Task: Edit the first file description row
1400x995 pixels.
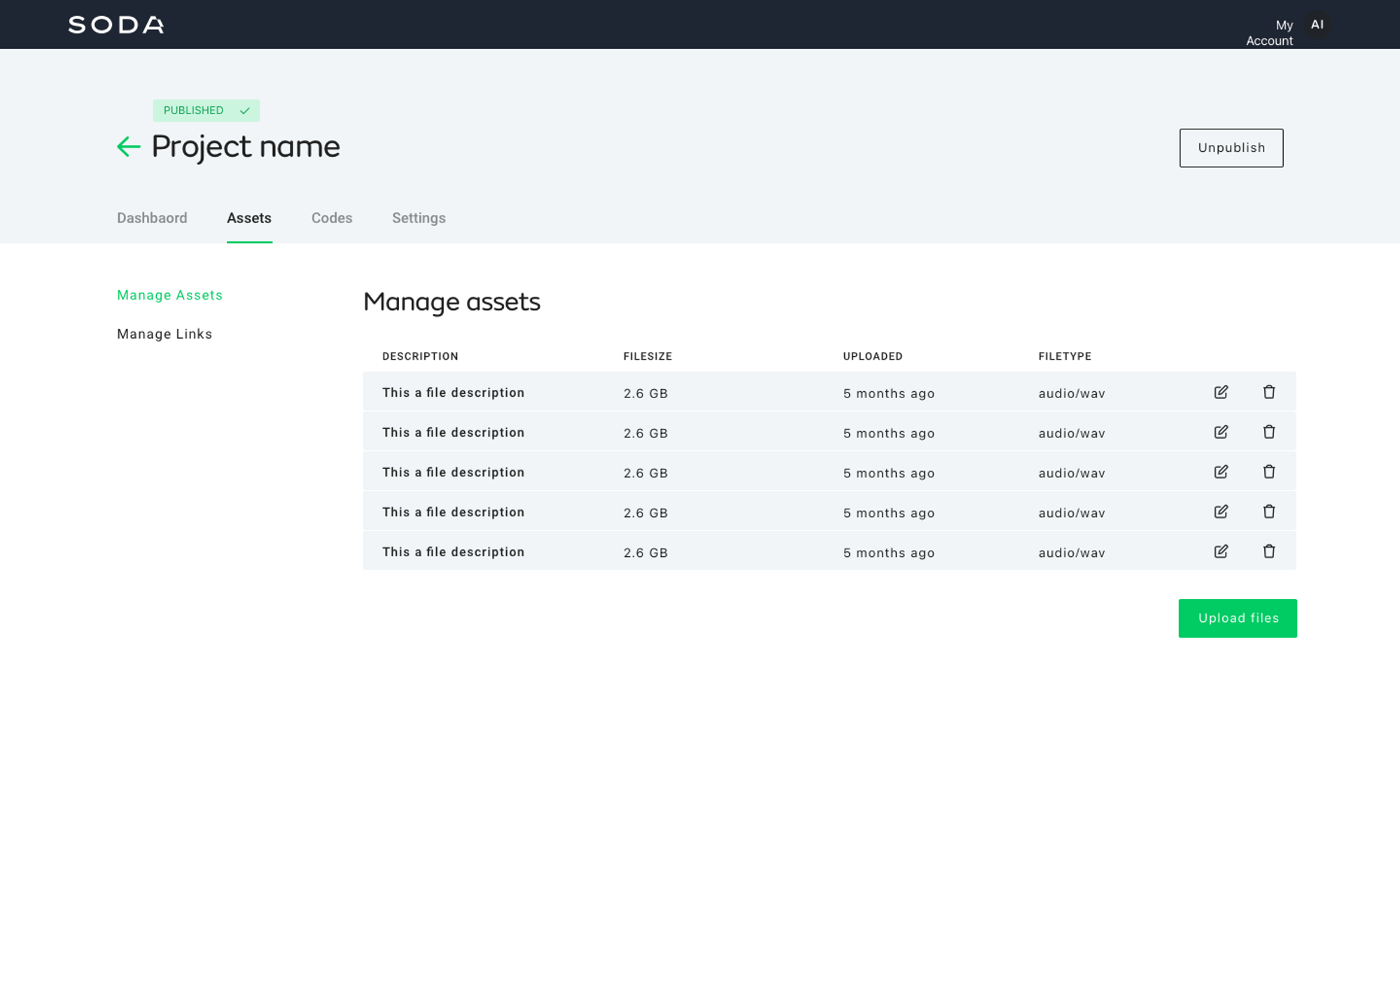Action: pyautogui.click(x=1221, y=392)
